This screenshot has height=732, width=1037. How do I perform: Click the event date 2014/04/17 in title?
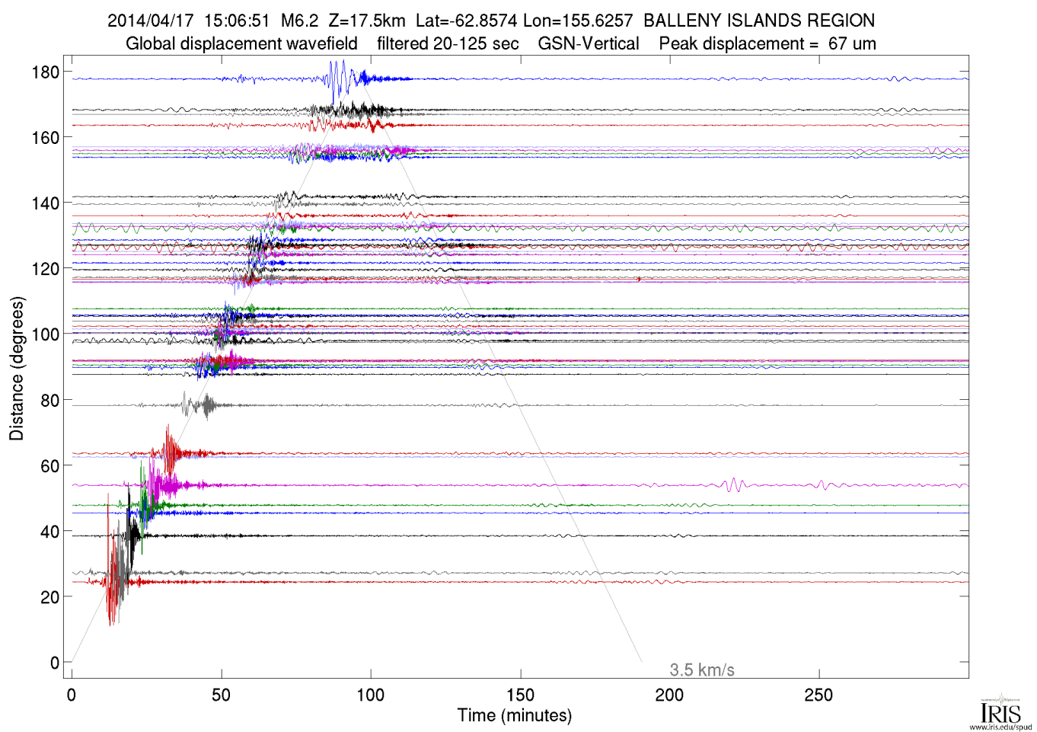pyautogui.click(x=151, y=21)
